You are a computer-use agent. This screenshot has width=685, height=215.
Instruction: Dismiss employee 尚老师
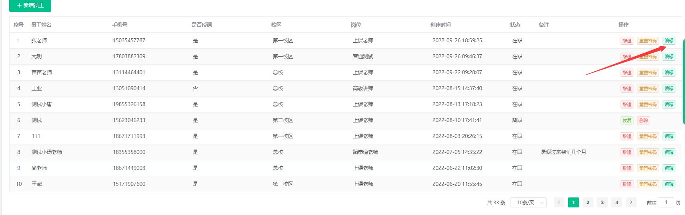click(627, 168)
